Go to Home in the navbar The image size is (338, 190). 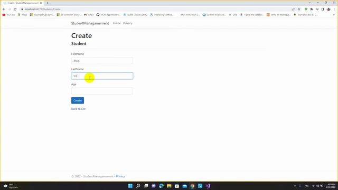click(117, 23)
